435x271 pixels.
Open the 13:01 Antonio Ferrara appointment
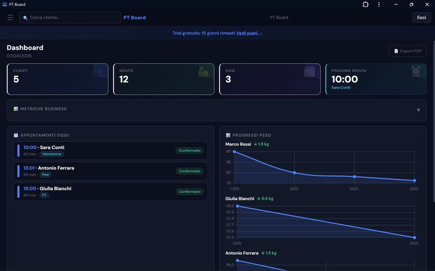pos(110,171)
